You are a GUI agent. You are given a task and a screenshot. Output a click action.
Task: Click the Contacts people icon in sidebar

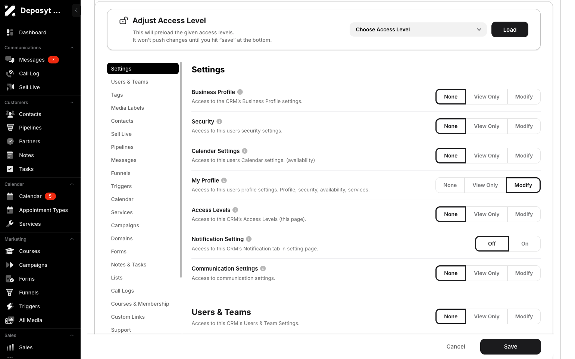pyautogui.click(x=10, y=114)
